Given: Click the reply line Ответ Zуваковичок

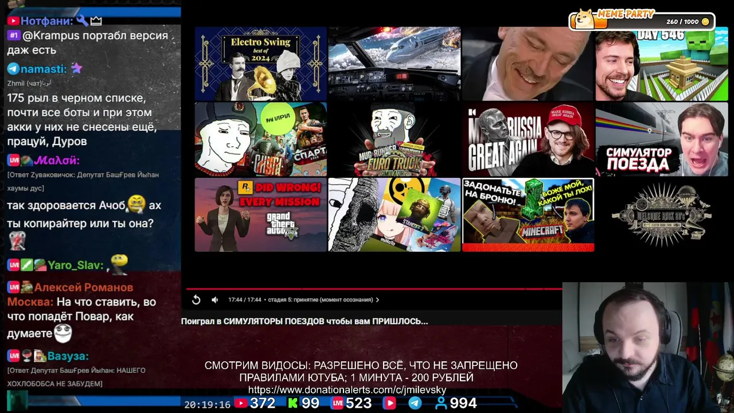Looking at the screenshot, I should [83, 181].
